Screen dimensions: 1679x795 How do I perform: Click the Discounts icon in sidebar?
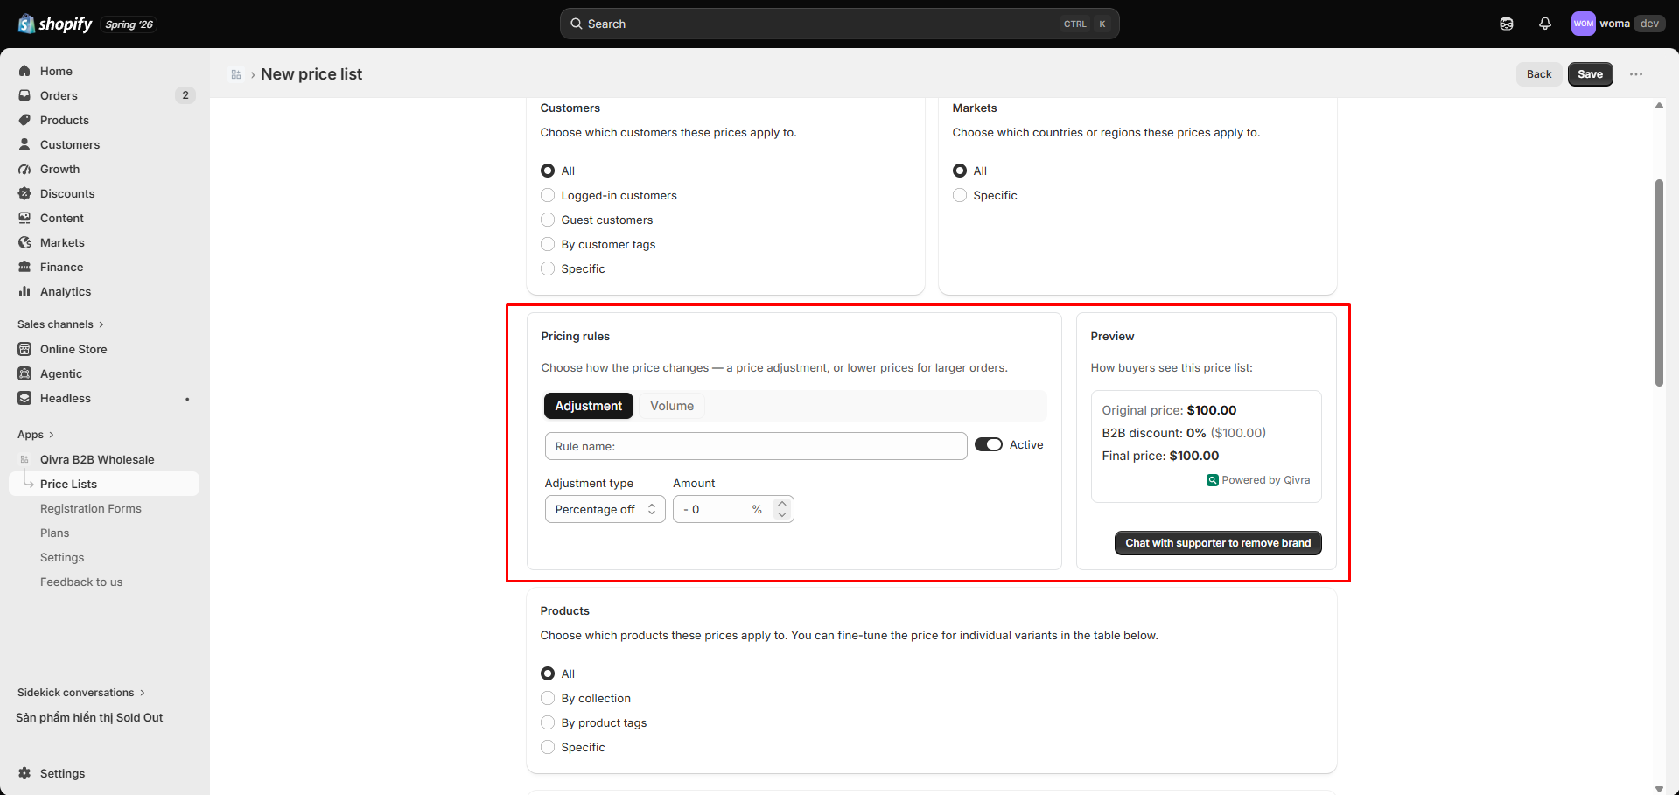pyautogui.click(x=24, y=193)
